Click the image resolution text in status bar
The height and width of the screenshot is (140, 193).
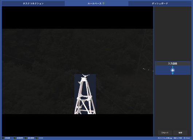[x=178, y=138]
